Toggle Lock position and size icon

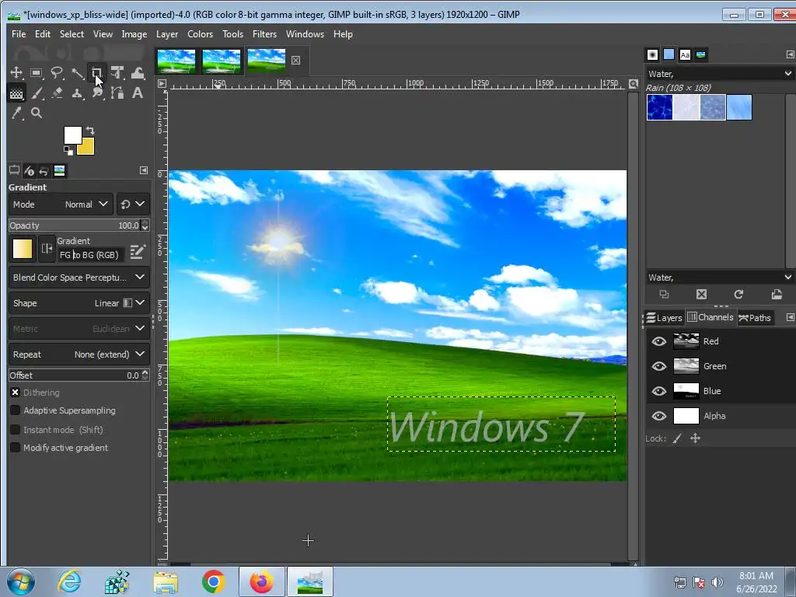pyautogui.click(x=696, y=438)
